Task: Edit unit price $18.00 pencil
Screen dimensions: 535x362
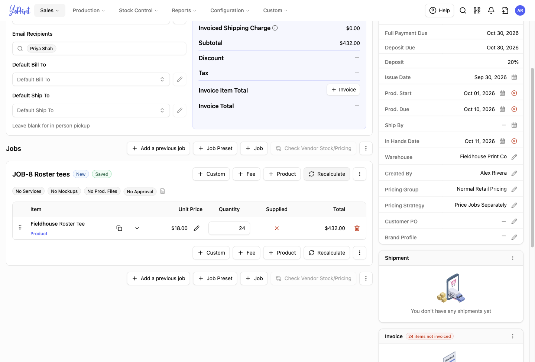Action: point(197,228)
